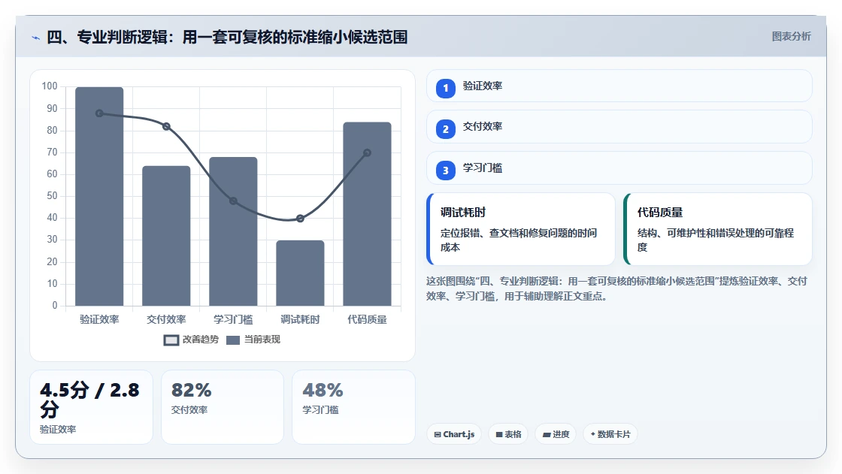Click the Chart.js tag icon
Image resolution: width=842 pixels, height=474 pixels.
click(x=438, y=434)
